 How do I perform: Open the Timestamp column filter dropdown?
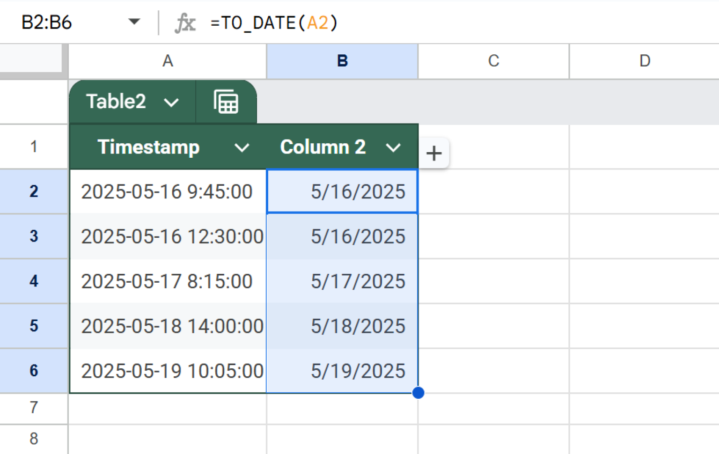242,147
